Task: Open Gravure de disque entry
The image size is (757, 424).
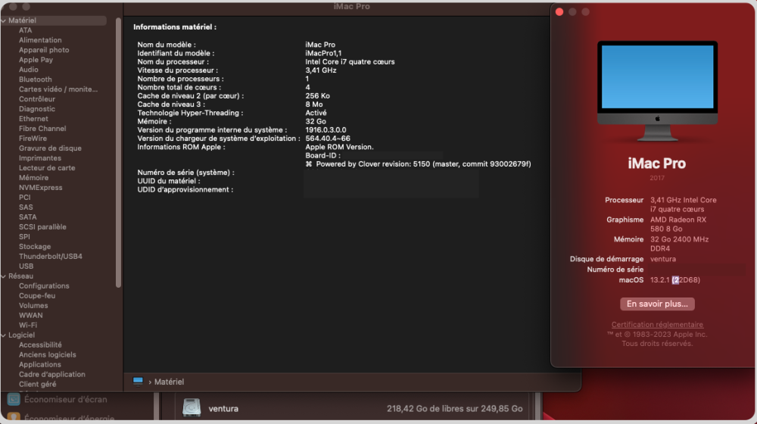Action: pos(50,148)
